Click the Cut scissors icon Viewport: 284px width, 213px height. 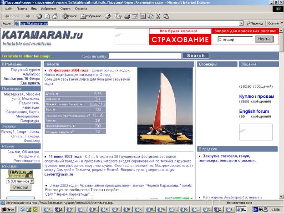coord(158,16)
